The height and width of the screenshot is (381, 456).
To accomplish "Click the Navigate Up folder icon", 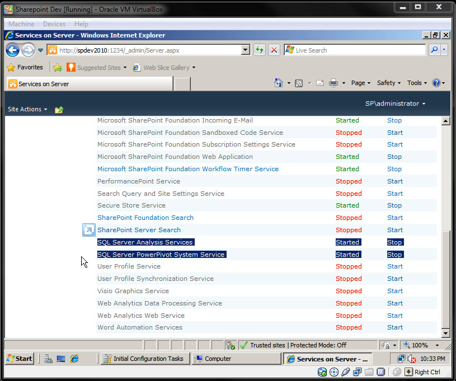I will [x=59, y=109].
